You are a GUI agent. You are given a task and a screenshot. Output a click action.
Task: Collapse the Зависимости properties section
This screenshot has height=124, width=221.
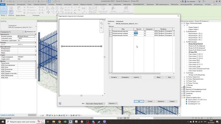click(36, 34)
